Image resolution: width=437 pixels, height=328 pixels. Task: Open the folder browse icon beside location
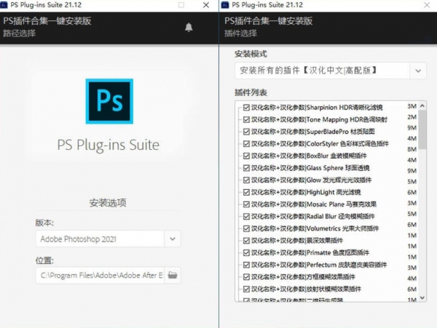173,275
